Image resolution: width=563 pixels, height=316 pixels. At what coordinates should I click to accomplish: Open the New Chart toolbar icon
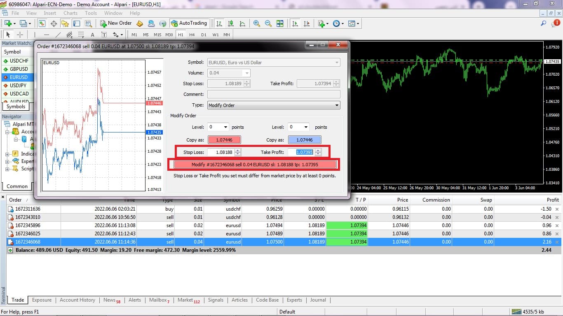tap(8, 23)
